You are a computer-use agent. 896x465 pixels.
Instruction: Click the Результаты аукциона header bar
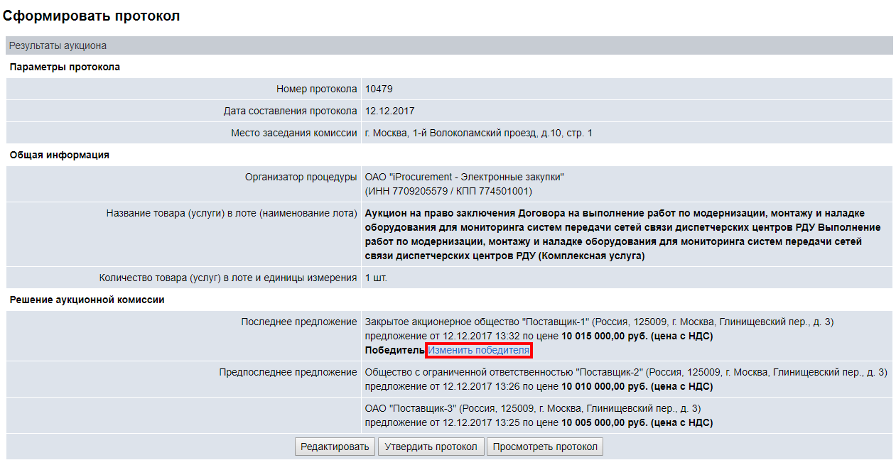tap(58, 45)
